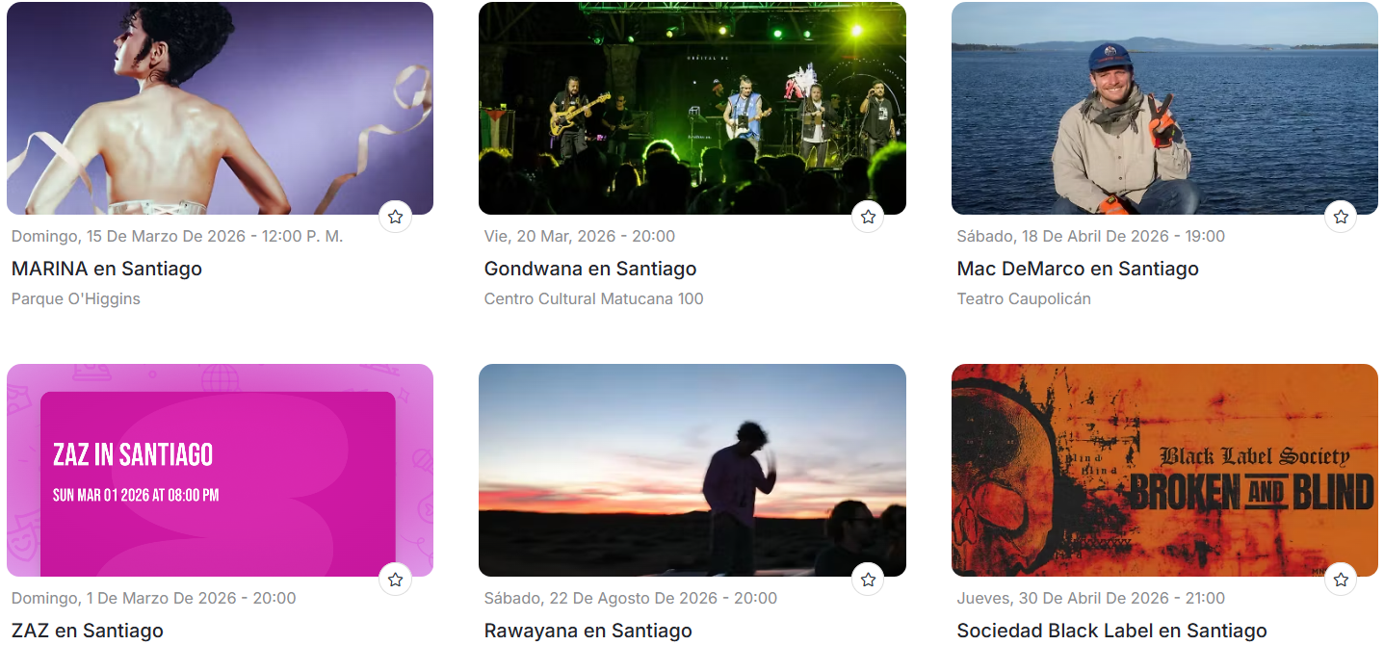Open Sociedad Black Label en Santiago link
Viewport: 1384px width, 645px height.
pyautogui.click(x=1111, y=631)
